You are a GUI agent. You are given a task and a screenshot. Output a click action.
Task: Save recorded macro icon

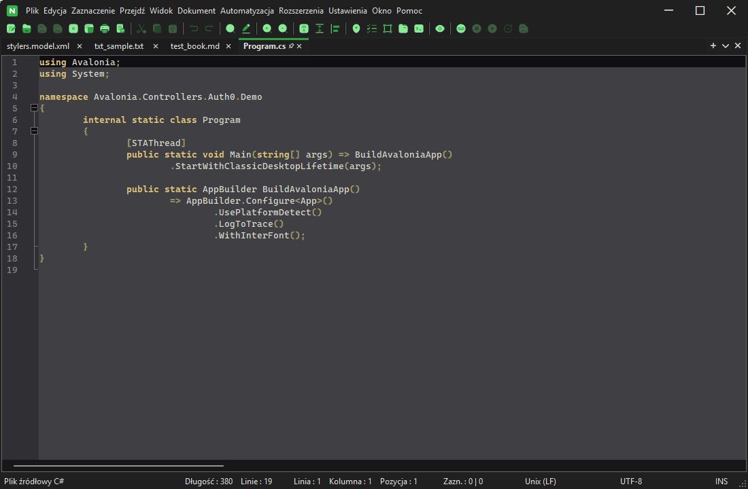pos(524,29)
